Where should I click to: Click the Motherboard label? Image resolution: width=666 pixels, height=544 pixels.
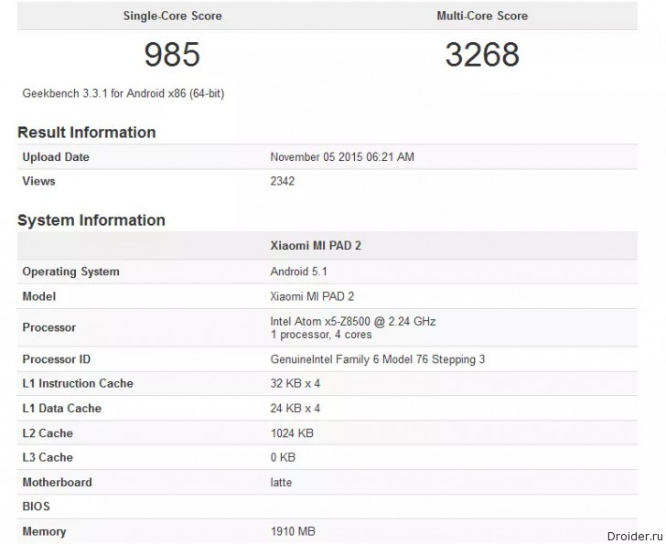pos(57,483)
